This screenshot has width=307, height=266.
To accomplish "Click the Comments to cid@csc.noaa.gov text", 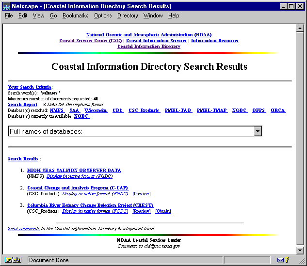I will coord(148,246).
